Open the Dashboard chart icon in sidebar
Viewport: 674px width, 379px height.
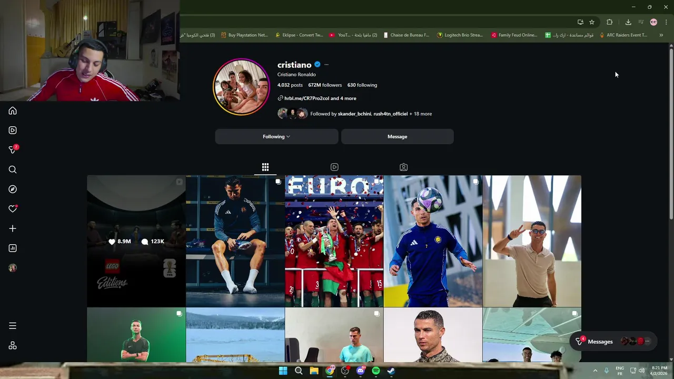tap(13, 248)
